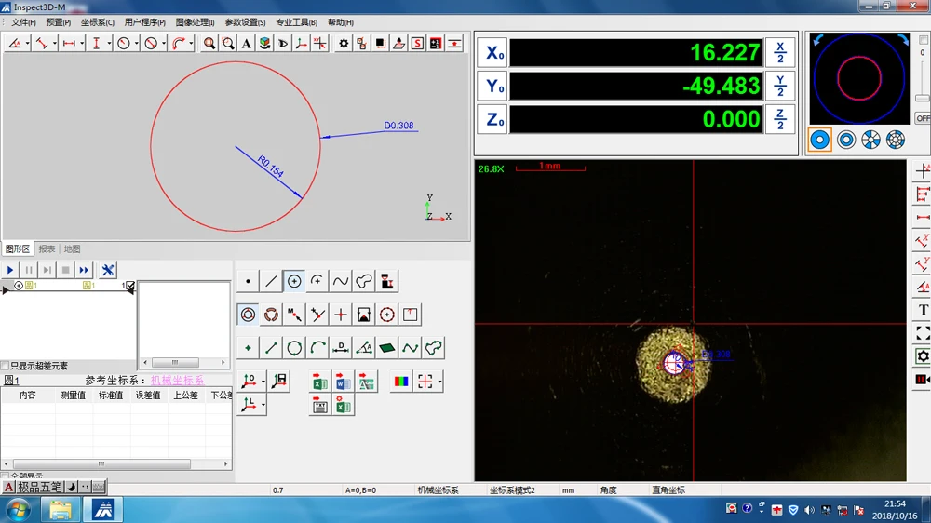The image size is (931, 523).
Task: Expand the radius dimension tool dropdown
Action: (136, 44)
